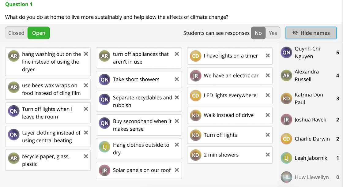Select Alexandra Russell in the student list
Image resolution: width=343 pixels, height=187 pixels.
click(x=307, y=75)
